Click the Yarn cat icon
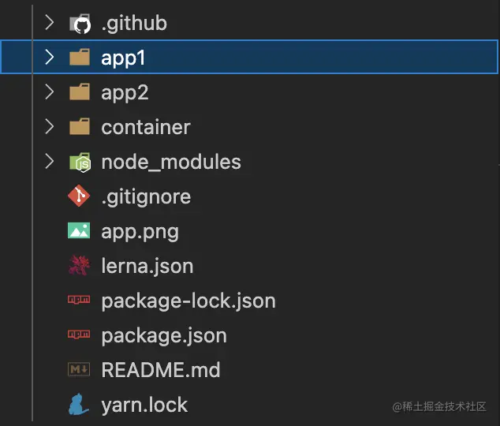The width and height of the screenshot is (500, 426). click(x=79, y=405)
